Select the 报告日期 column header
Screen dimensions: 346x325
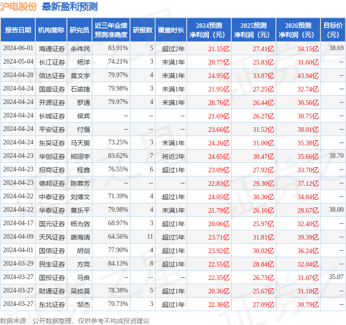(x=18, y=30)
